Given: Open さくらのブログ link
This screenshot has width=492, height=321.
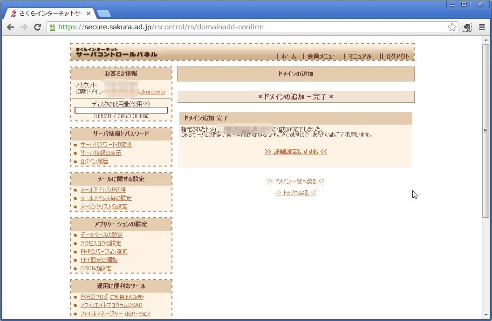Looking at the screenshot, I should pyautogui.click(x=94, y=296).
